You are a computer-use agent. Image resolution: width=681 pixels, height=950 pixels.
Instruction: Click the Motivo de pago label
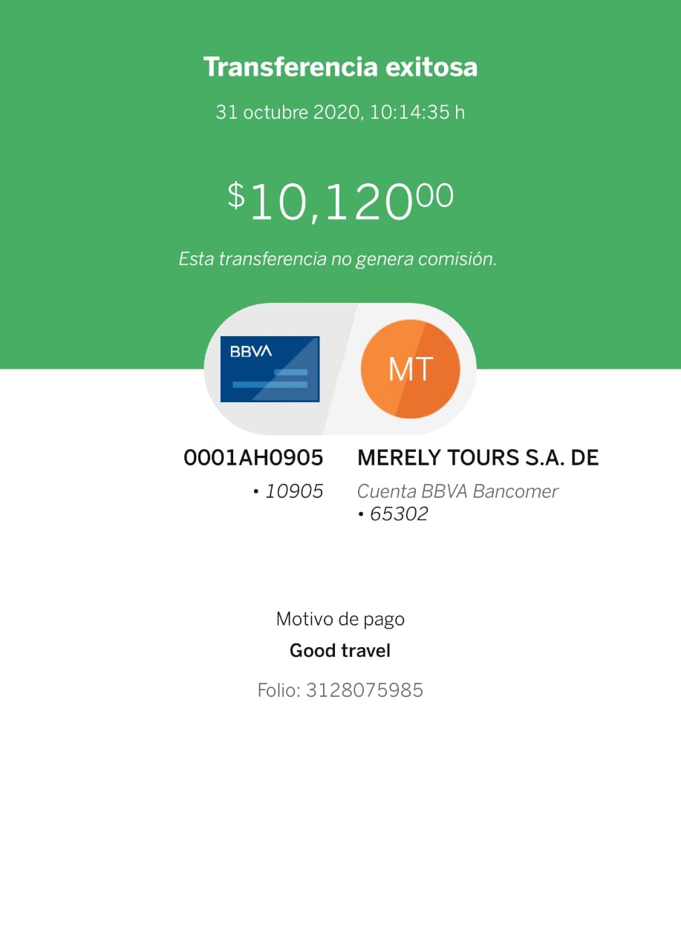click(x=340, y=619)
